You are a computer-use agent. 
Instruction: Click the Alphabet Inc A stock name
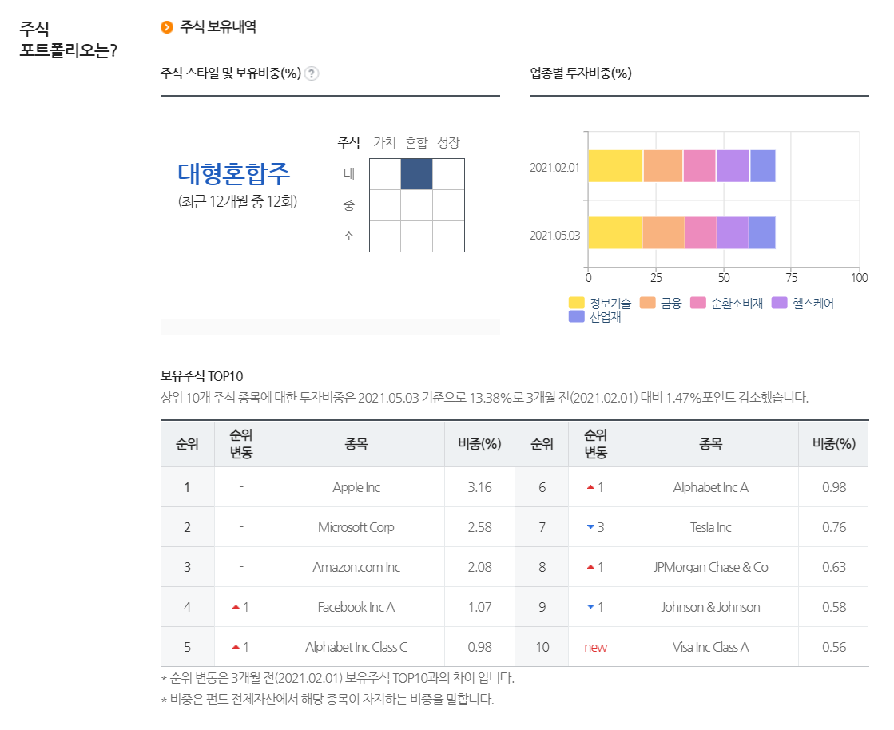coord(711,487)
